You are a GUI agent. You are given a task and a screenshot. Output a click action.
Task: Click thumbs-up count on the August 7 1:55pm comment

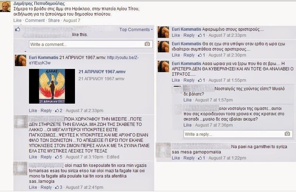[x=202, y=80]
